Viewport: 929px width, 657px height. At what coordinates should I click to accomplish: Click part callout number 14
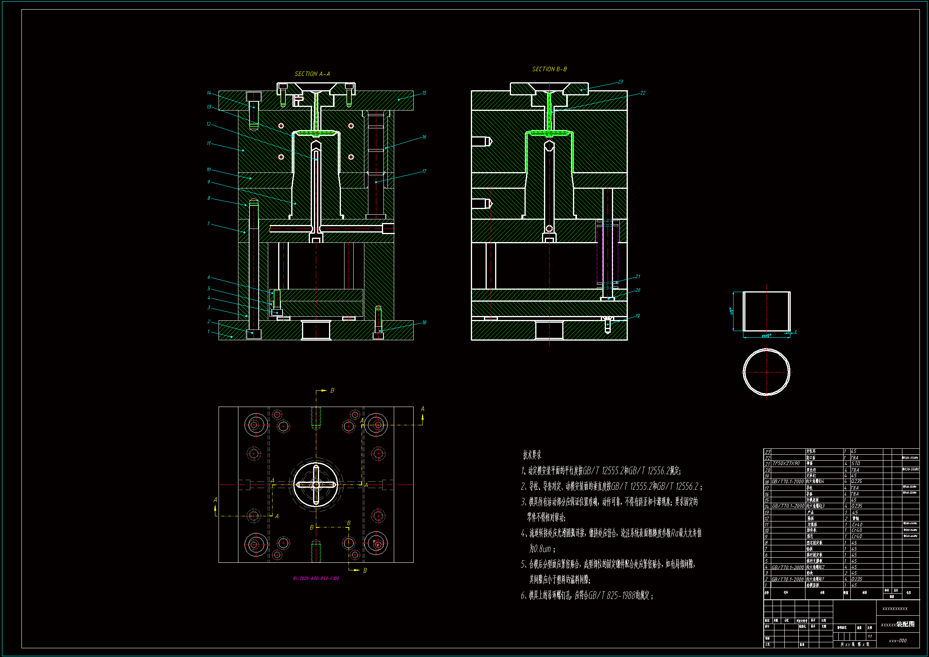(x=209, y=93)
